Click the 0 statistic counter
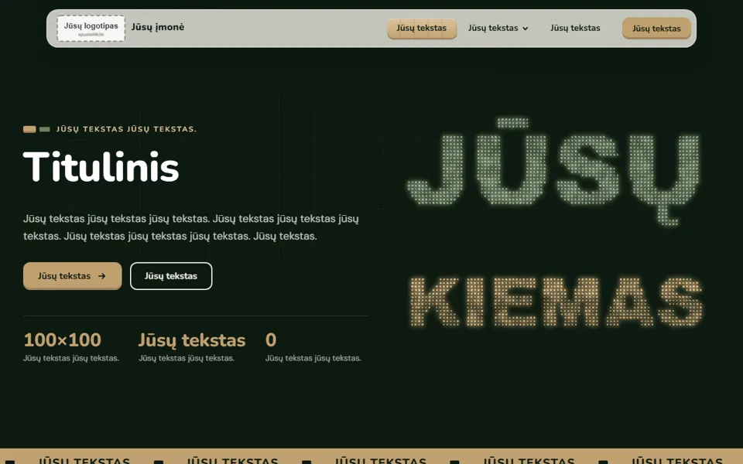The height and width of the screenshot is (464, 743). pos(271,340)
